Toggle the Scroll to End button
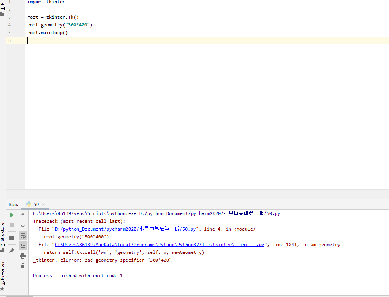Image resolution: width=389 pixels, height=297 pixels. [23, 245]
